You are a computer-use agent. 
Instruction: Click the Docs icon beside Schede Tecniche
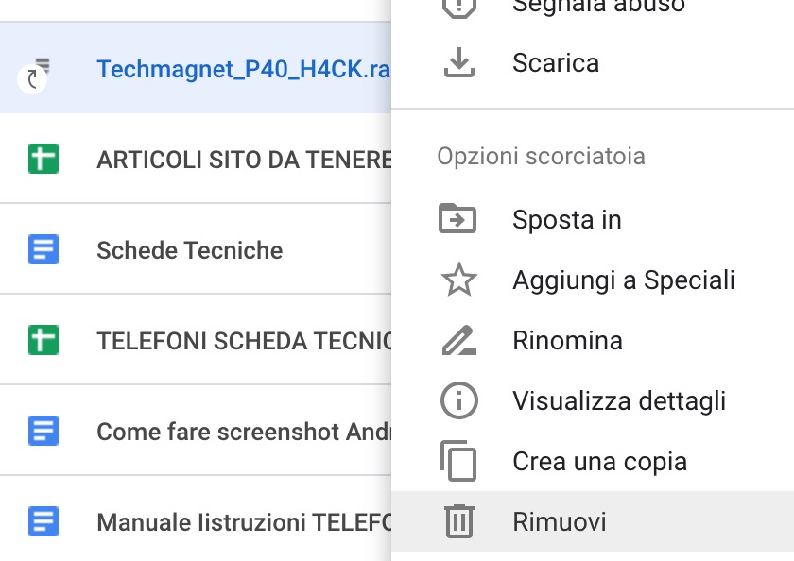[x=43, y=250]
